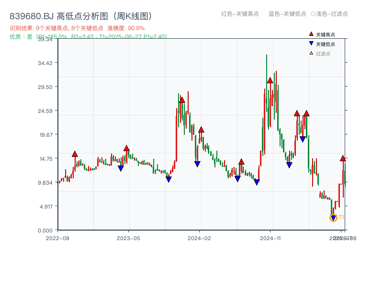Click the T1=2025-06-27 parameter text

click(120, 35)
